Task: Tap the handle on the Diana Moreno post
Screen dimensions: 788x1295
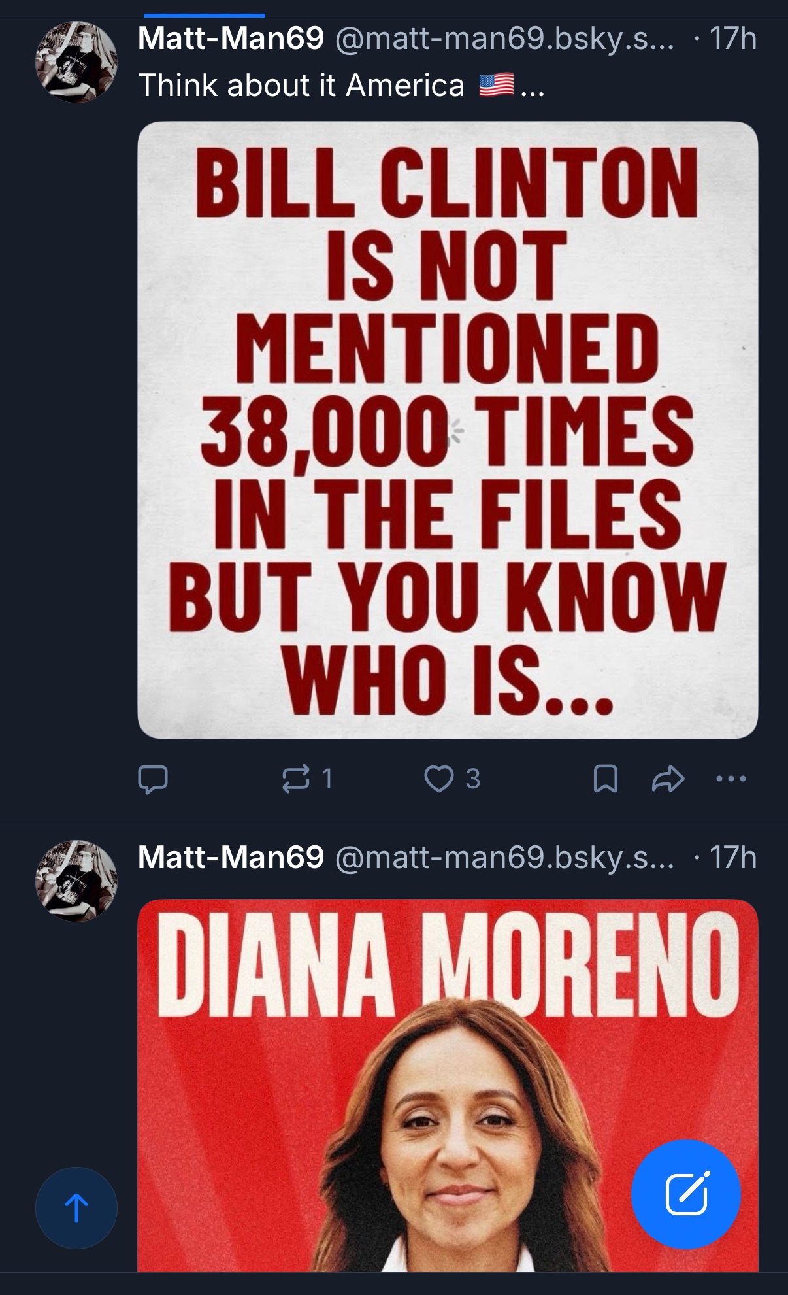Action: tap(504, 857)
